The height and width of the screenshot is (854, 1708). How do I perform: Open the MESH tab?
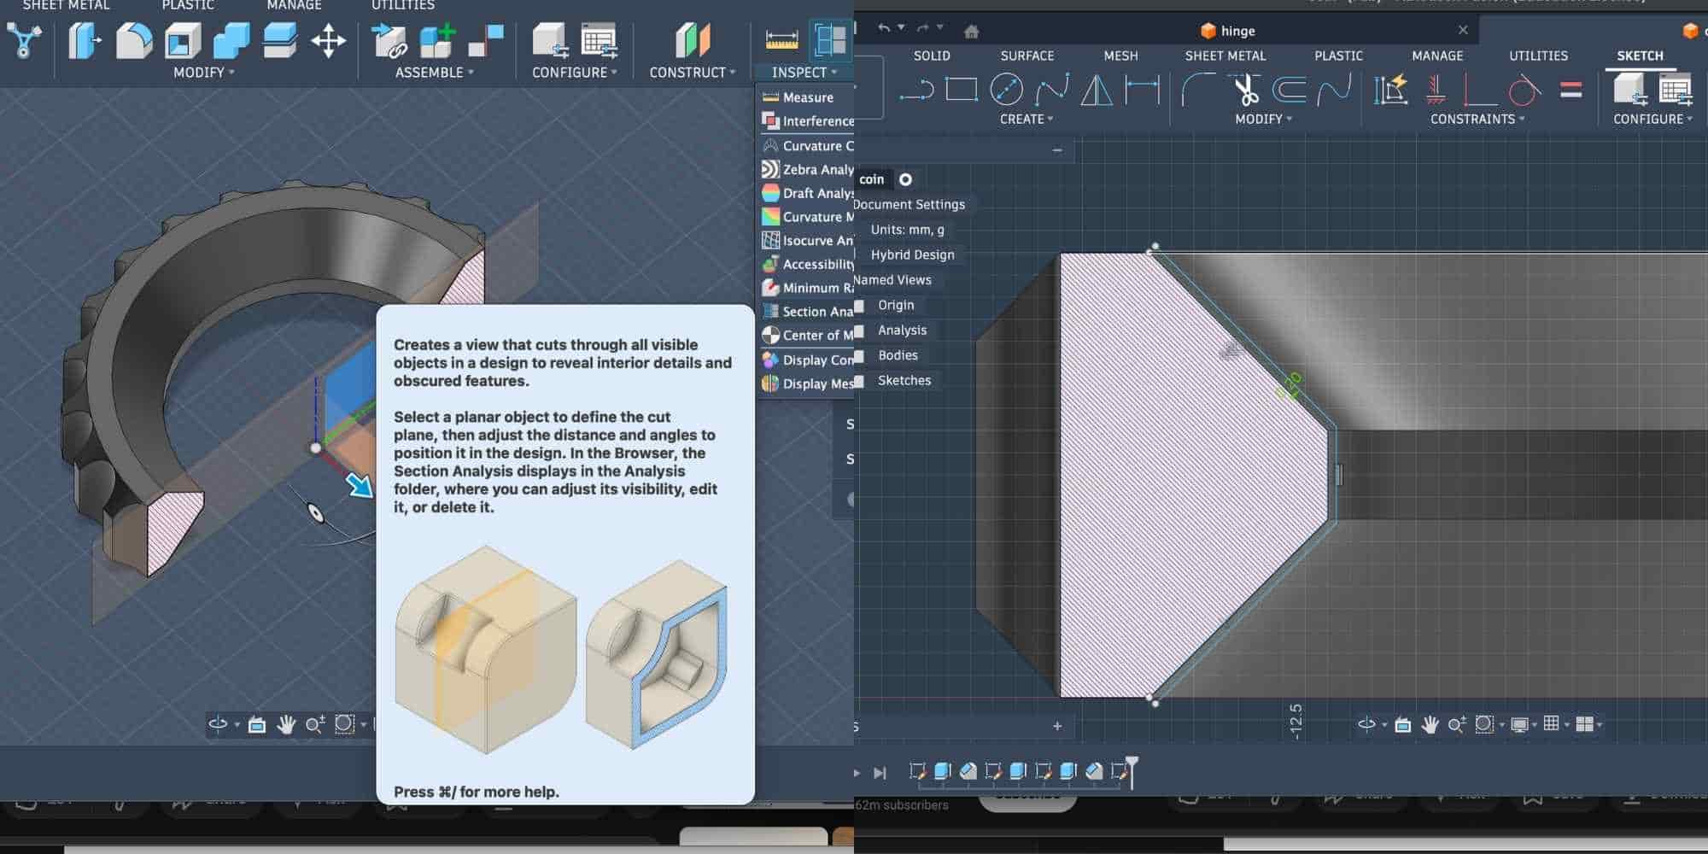pyautogui.click(x=1120, y=56)
